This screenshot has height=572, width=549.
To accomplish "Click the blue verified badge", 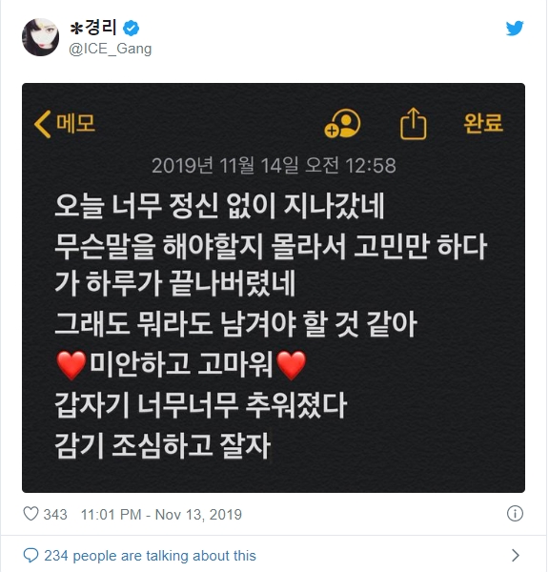I will 131,29.
